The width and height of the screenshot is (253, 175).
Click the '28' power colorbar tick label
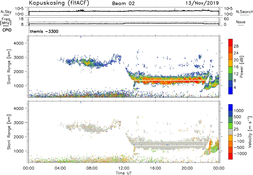coord(236,46)
